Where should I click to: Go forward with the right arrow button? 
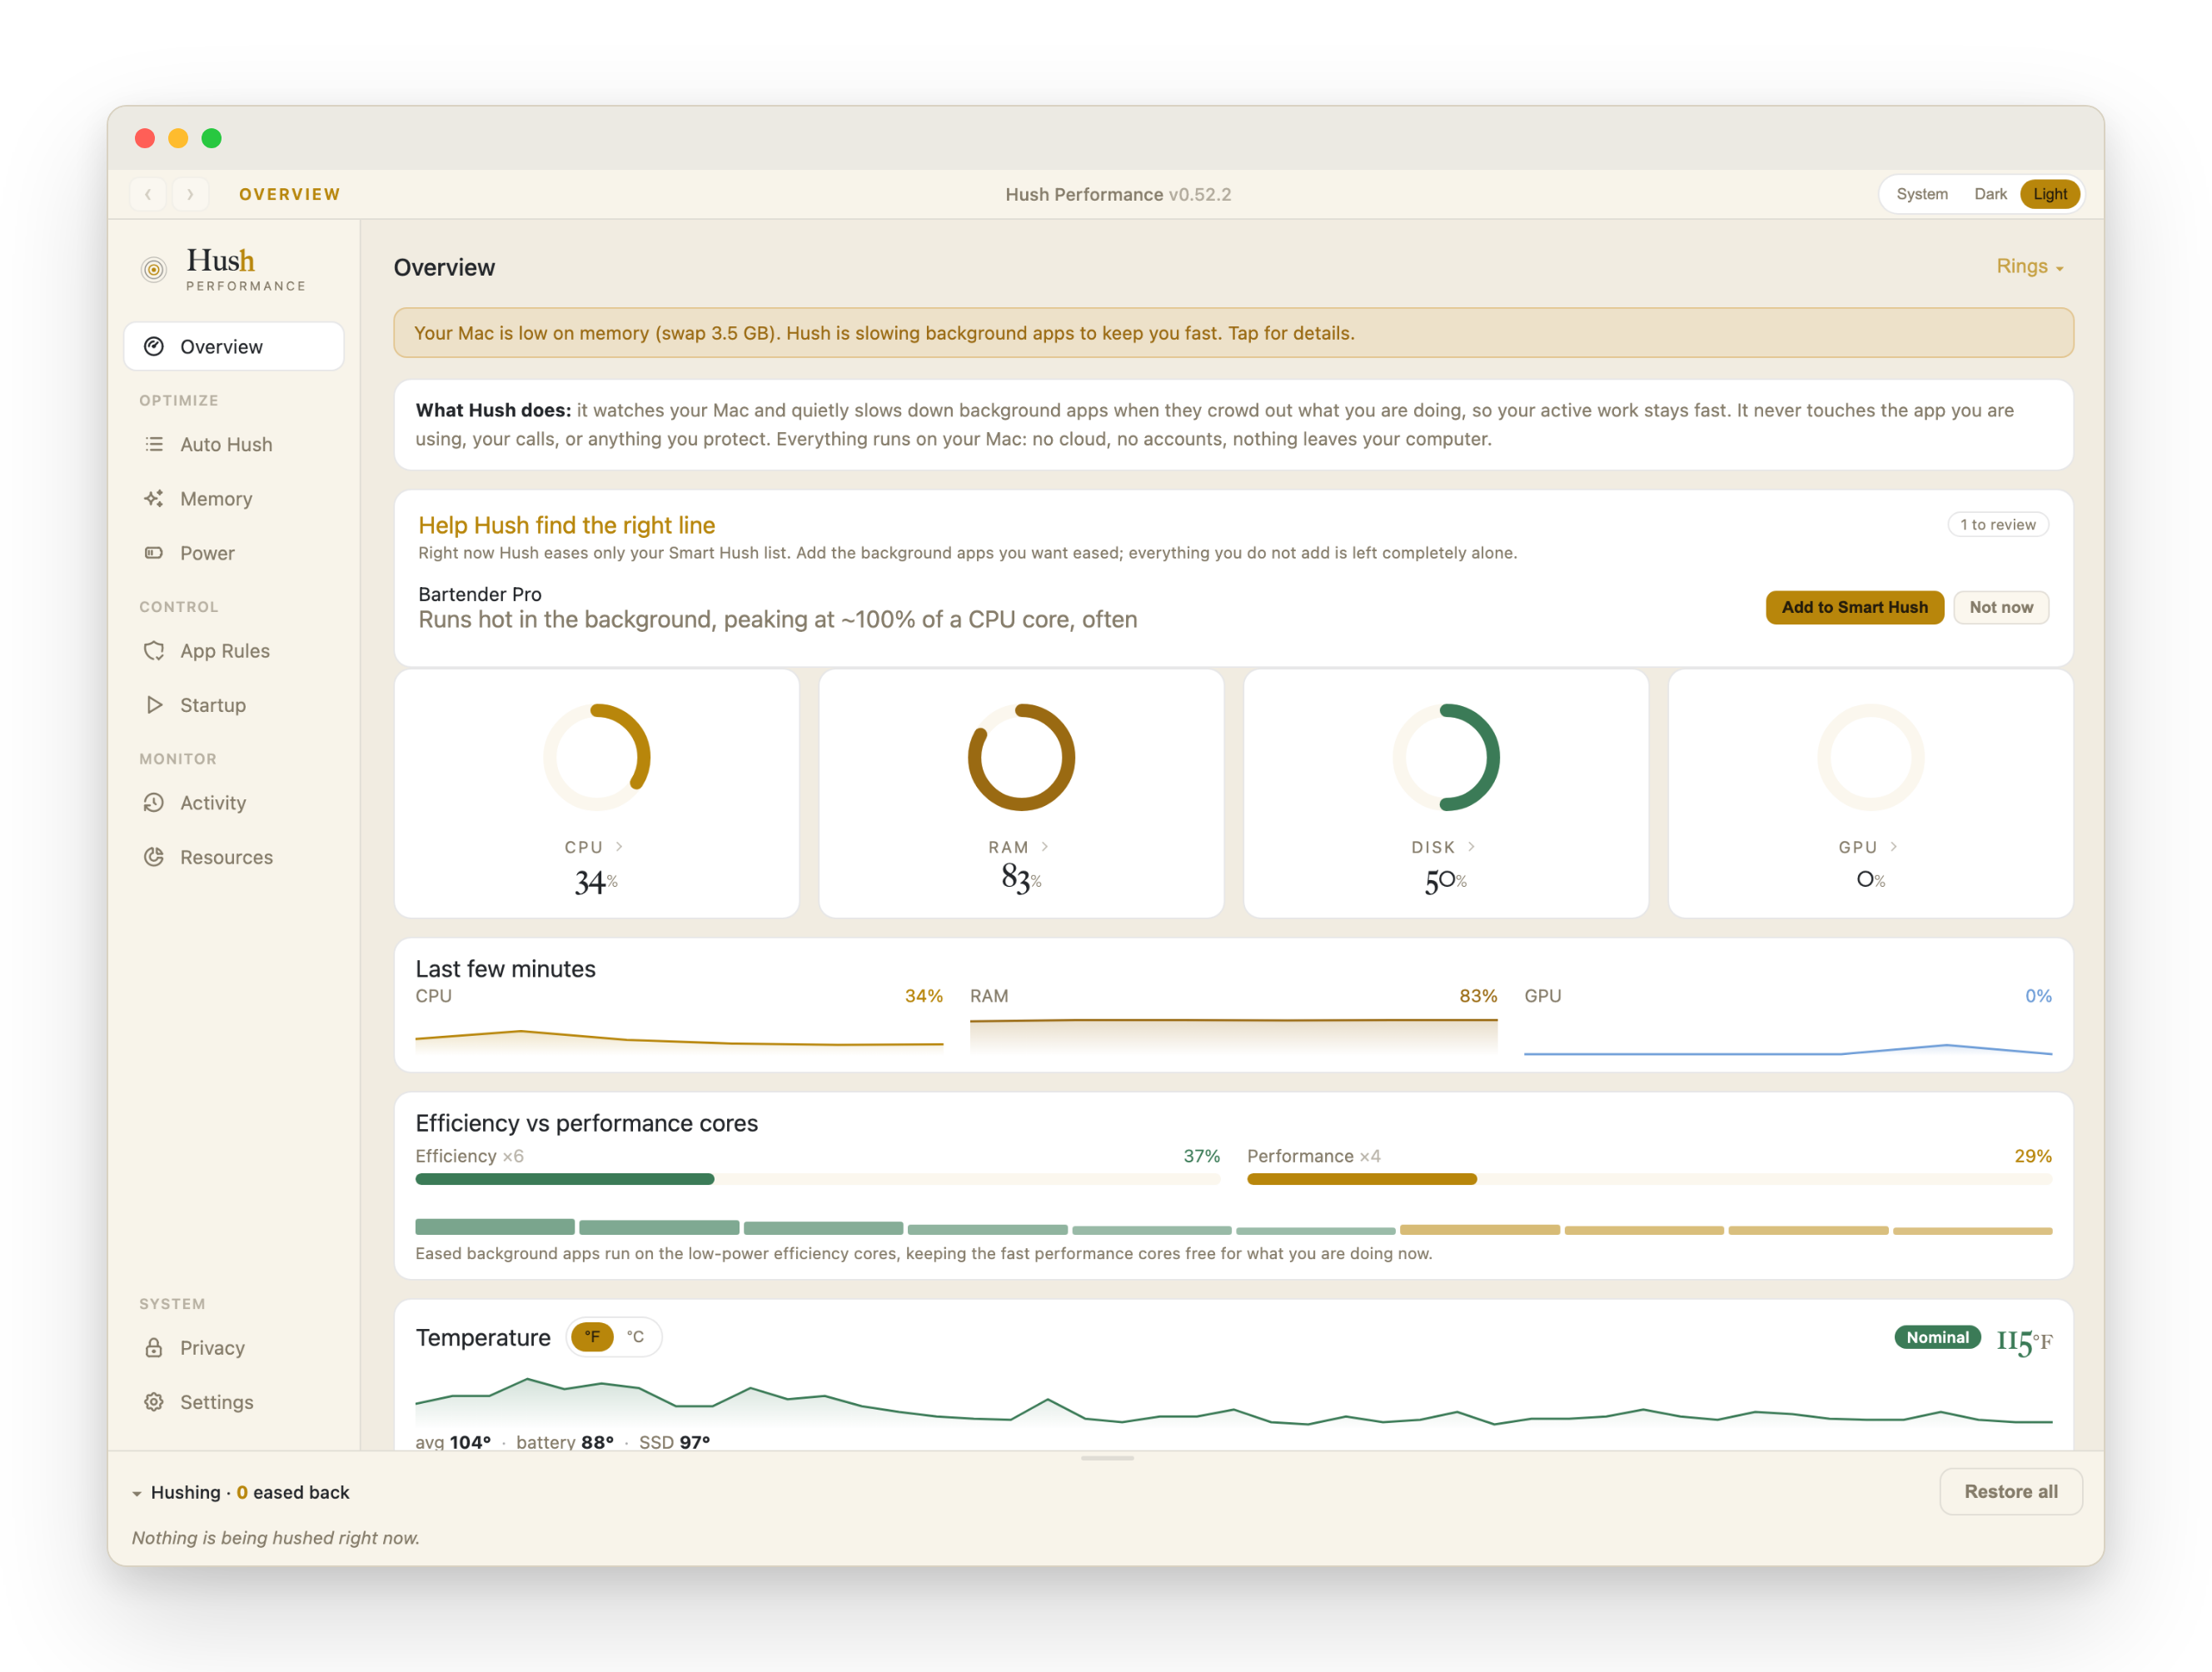coord(190,194)
